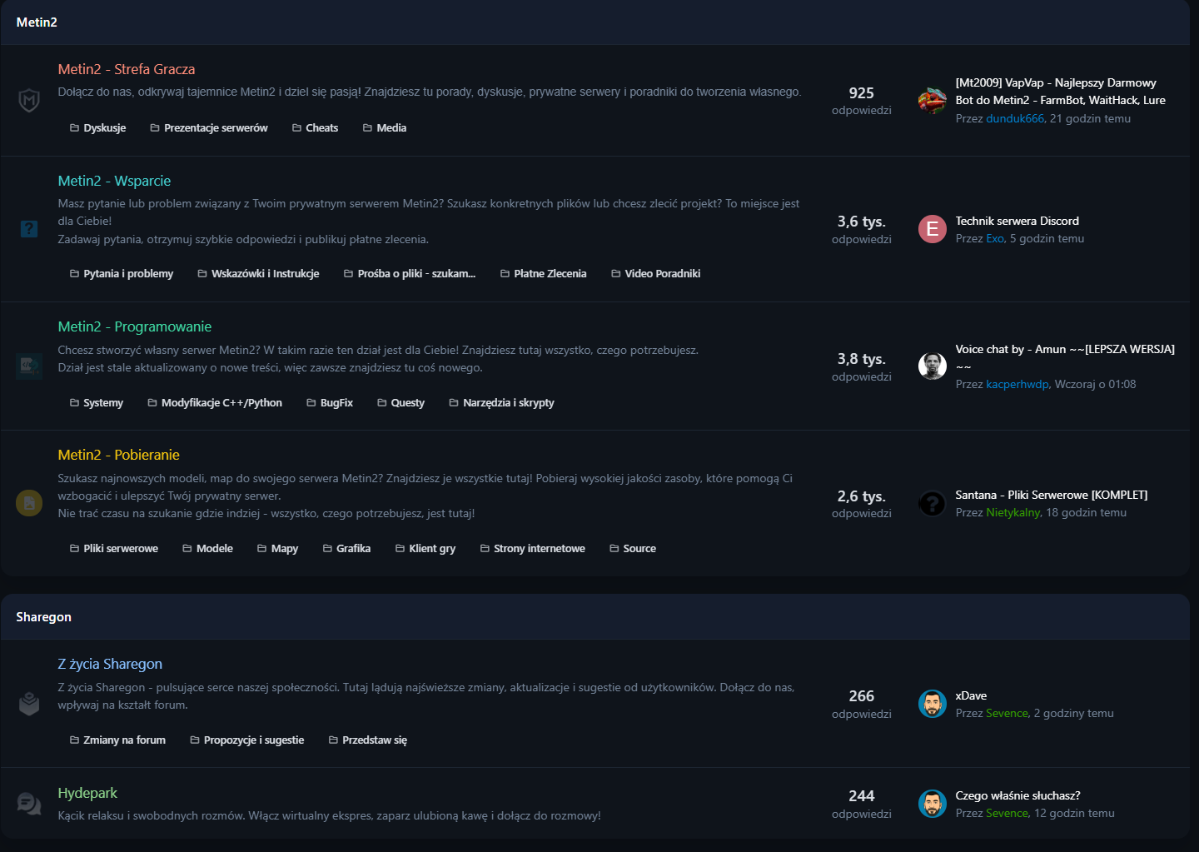Open kacperhwdp's avatar next to Voice chat thread
Viewport: 1199px width, 852px height.
932,366
